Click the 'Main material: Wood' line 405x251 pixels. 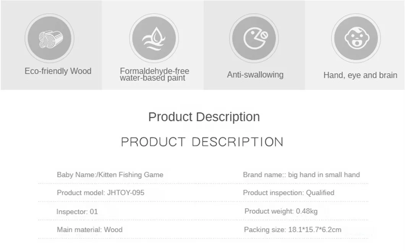click(x=90, y=230)
